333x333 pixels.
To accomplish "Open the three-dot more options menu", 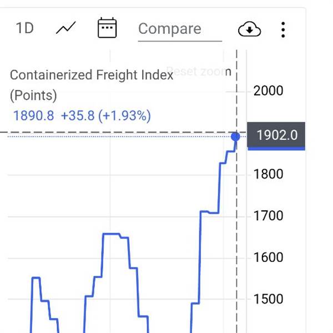I will [x=283, y=29].
